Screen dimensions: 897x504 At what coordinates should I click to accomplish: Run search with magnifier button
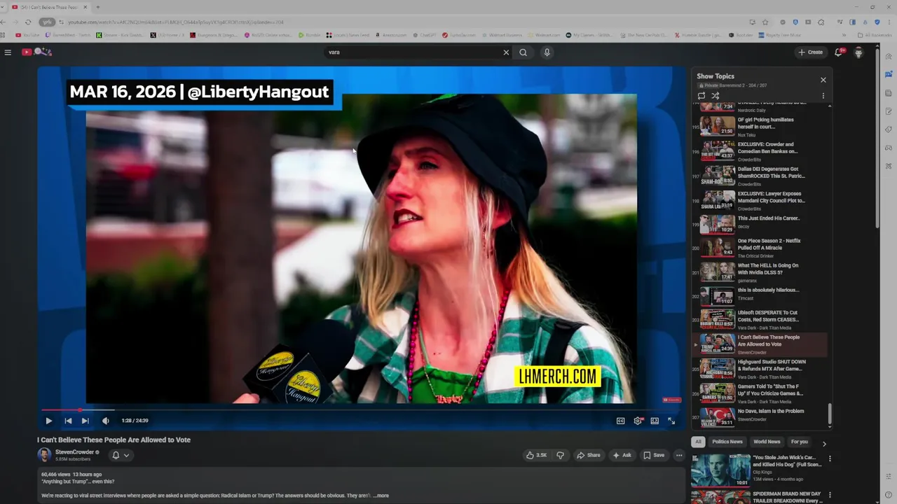pyautogui.click(x=523, y=52)
